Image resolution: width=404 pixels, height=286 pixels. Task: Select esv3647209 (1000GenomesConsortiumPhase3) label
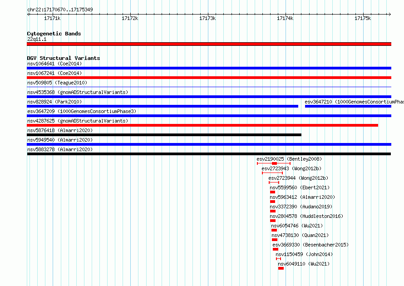point(82,111)
